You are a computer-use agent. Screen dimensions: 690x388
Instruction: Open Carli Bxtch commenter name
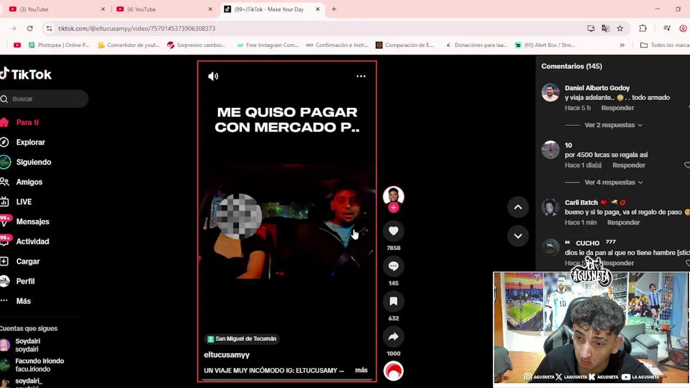(581, 203)
